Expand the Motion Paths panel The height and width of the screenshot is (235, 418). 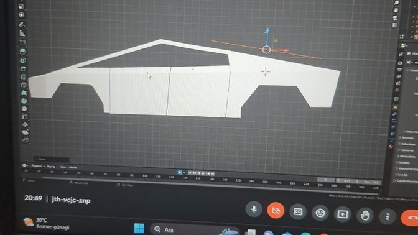(407, 157)
